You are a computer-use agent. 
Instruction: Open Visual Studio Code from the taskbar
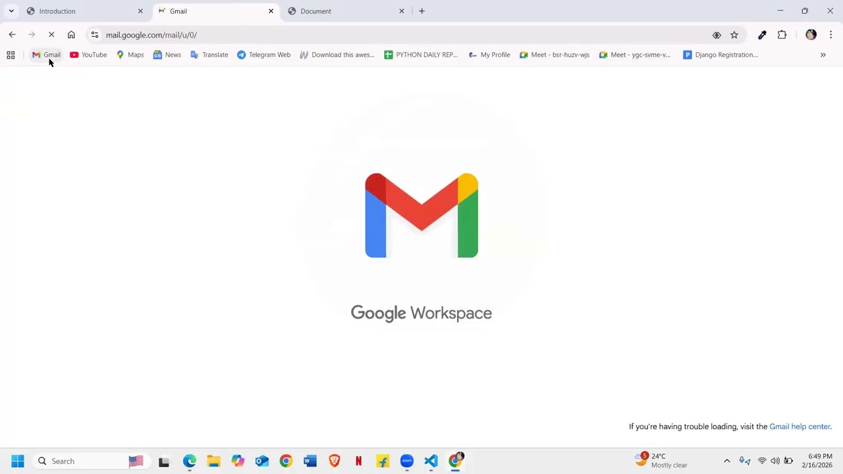pyautogui.click(x=431, y=461)
